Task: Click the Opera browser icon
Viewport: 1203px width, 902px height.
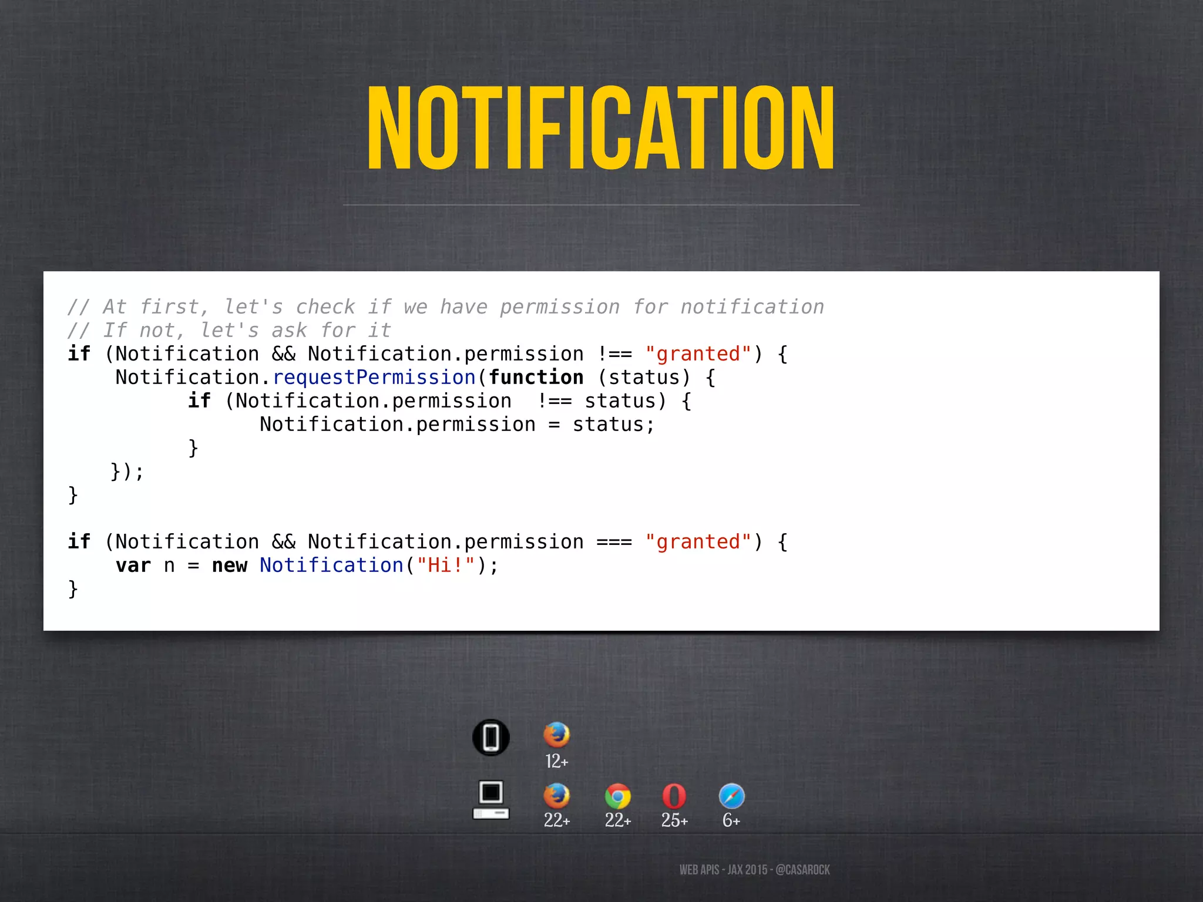Action: point(674,796)
